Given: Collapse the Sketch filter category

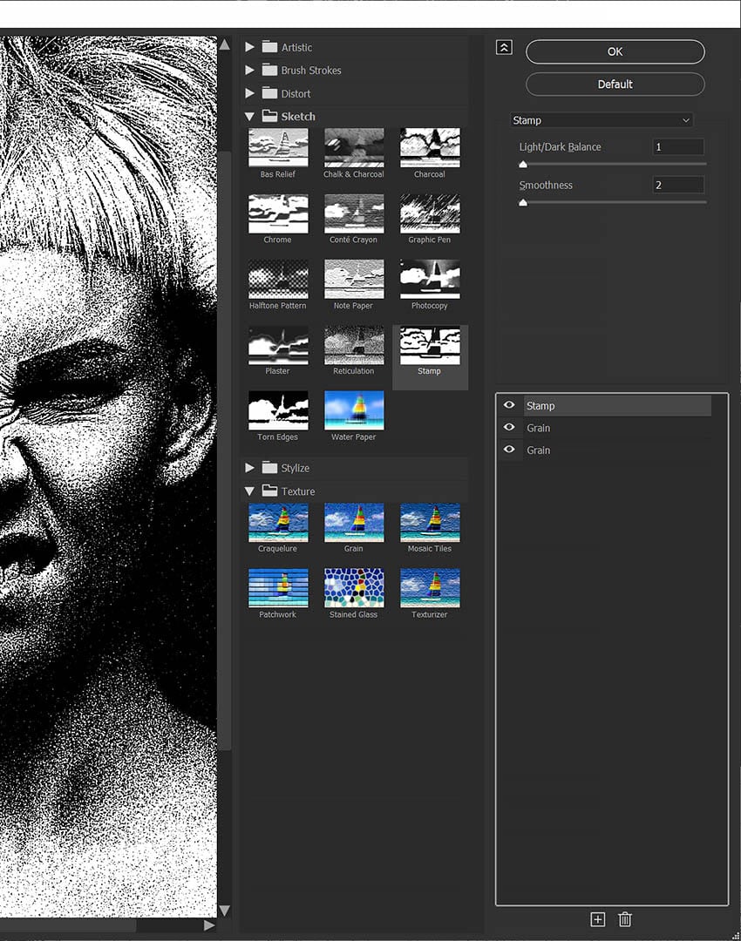Looking at the screenshot, I should [250, 116].
